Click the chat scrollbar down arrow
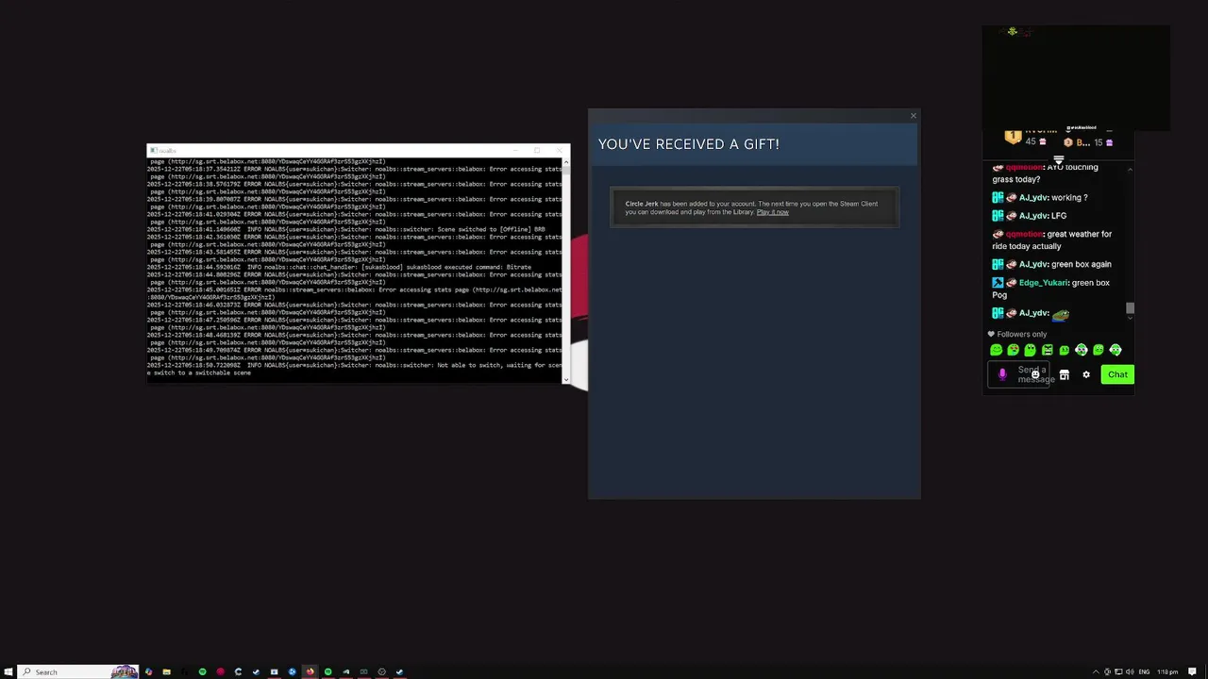 click(1130, 318)
